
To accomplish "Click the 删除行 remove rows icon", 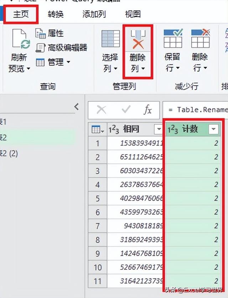I will (x=200, y=38).
